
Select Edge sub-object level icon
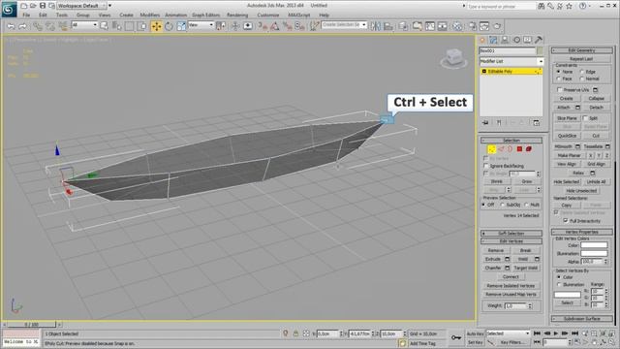tap(501, 149)
